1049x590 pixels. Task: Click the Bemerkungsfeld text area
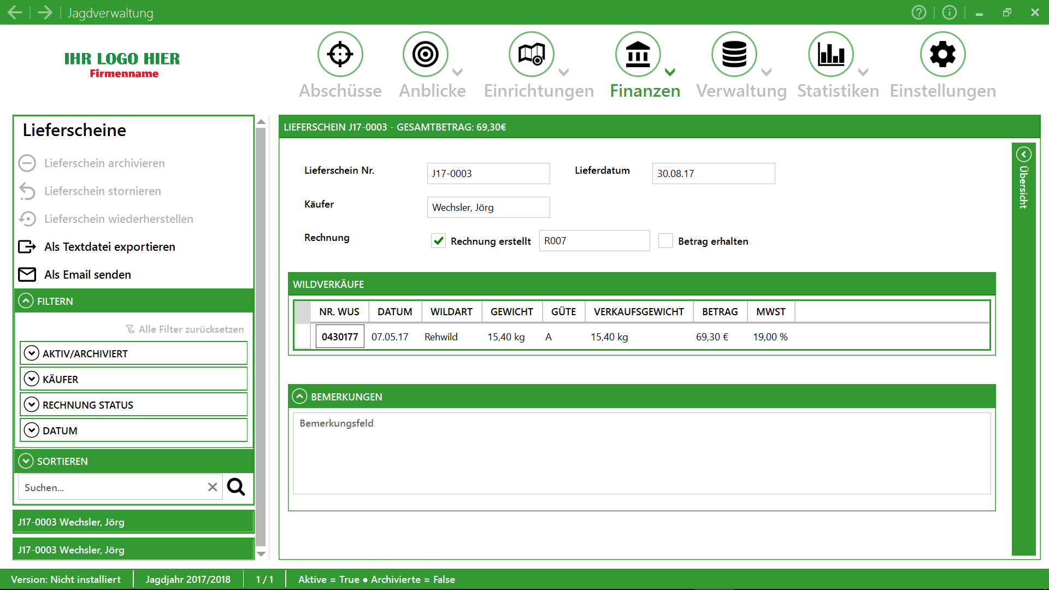click(642, 453)
